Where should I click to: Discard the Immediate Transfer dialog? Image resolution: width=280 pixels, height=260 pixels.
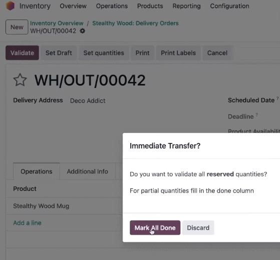[x=198, y=227]
